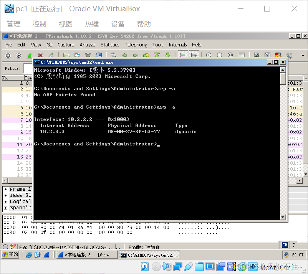
Task: Click packet list horizontal scroll left arrow
Action: click(x=5, y=180)
